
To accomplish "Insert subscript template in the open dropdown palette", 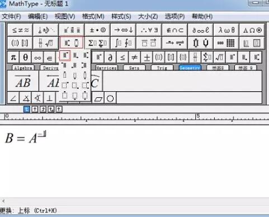I will click(x=75, y=55).
